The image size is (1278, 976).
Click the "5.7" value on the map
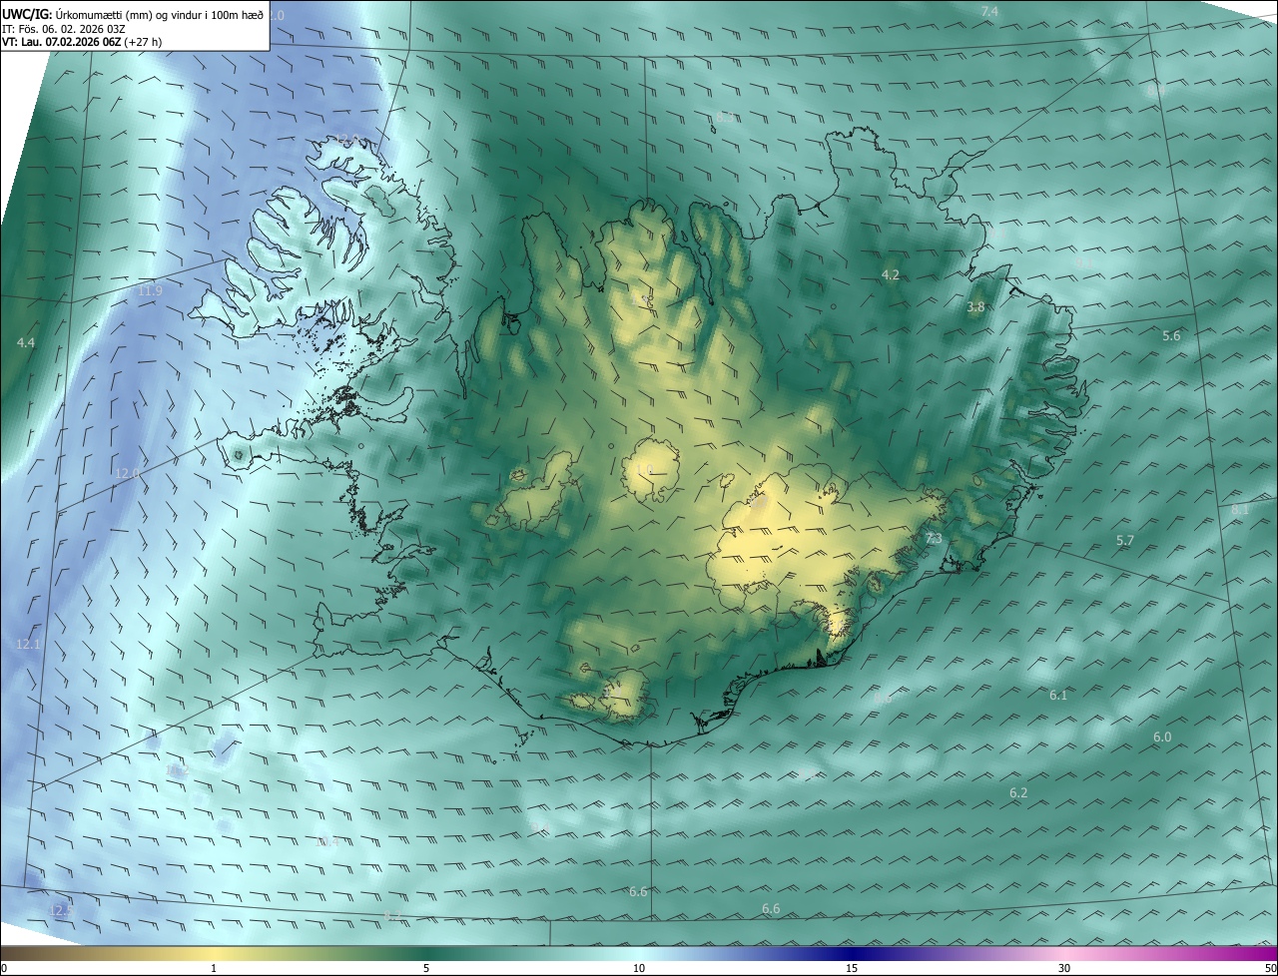pyautogui.click(x=1125, y=540)
